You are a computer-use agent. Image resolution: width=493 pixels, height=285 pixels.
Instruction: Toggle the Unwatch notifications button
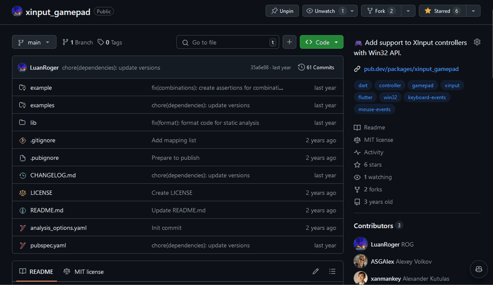coord(325,11)
